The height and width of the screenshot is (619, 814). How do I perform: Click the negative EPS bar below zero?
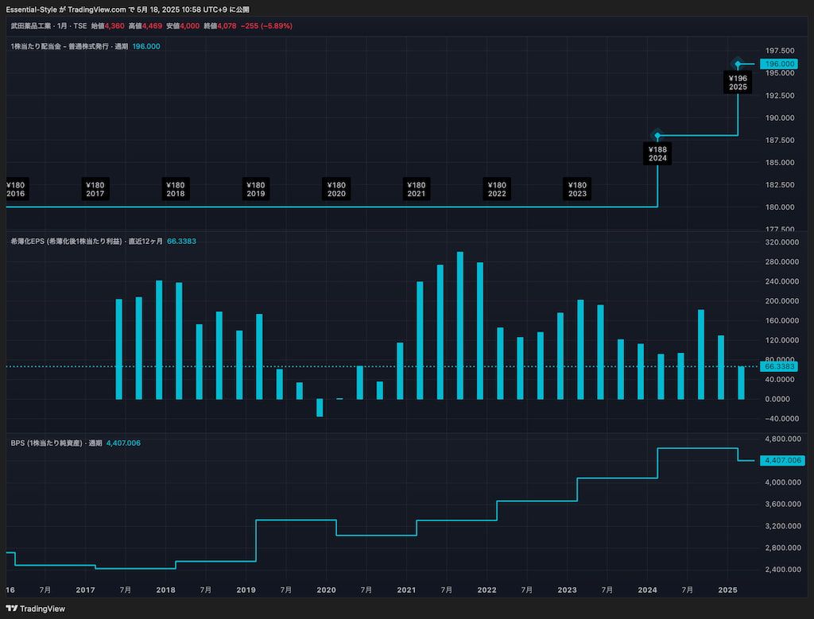320,408
